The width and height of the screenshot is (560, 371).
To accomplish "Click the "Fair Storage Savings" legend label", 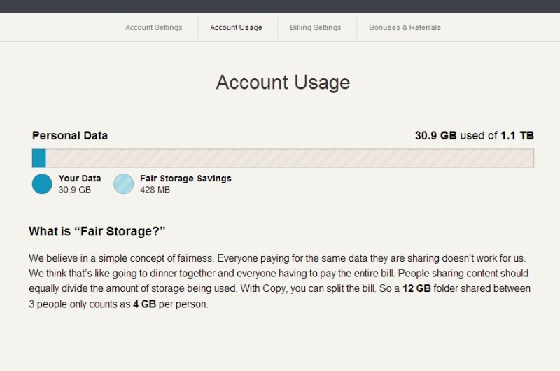I will (x=185, y=178).
